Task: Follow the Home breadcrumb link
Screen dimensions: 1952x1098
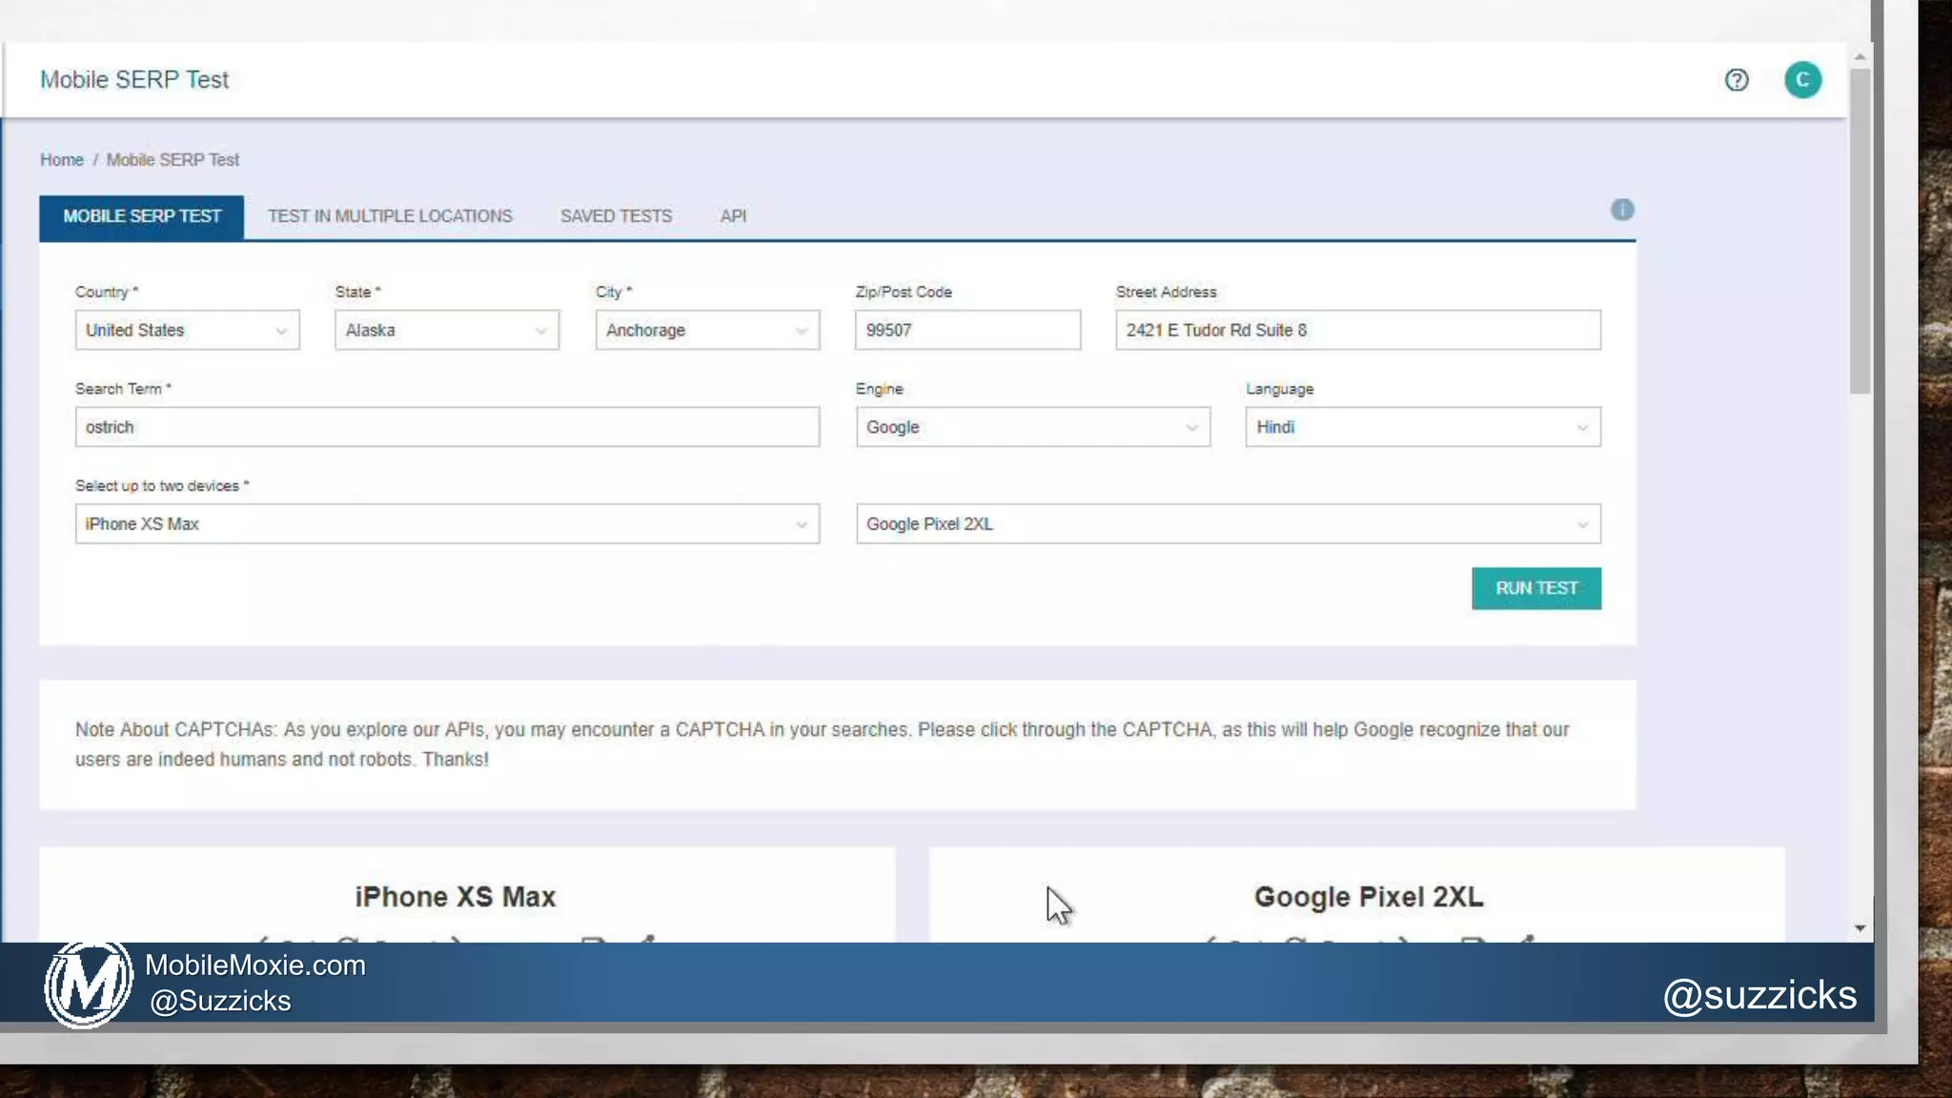Action: click(61, 160)
